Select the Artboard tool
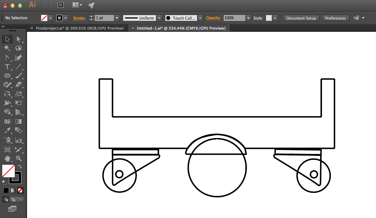Screen dimensions: 376x218 coord(7,150)
